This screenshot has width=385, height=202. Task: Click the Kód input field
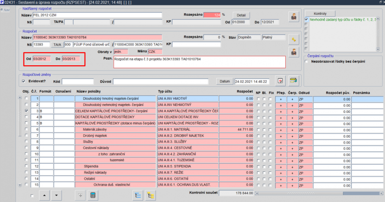77,82
